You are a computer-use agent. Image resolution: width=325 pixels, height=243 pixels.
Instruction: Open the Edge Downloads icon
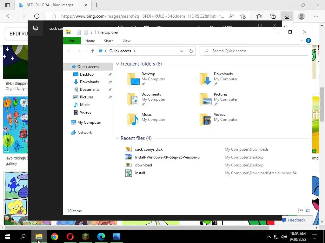(x=287, y=16)
